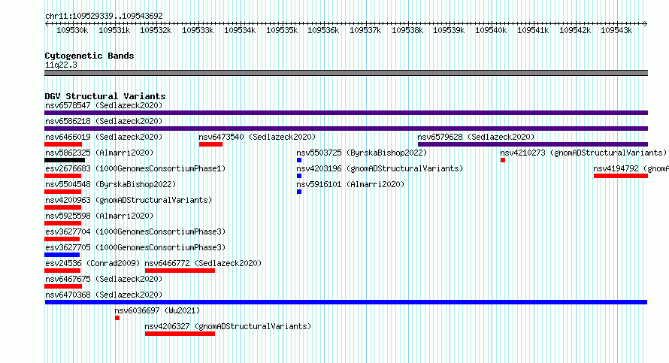The image size is (669, 363).
Task: Select the nsv6466019 variant label
Action: 104,137
